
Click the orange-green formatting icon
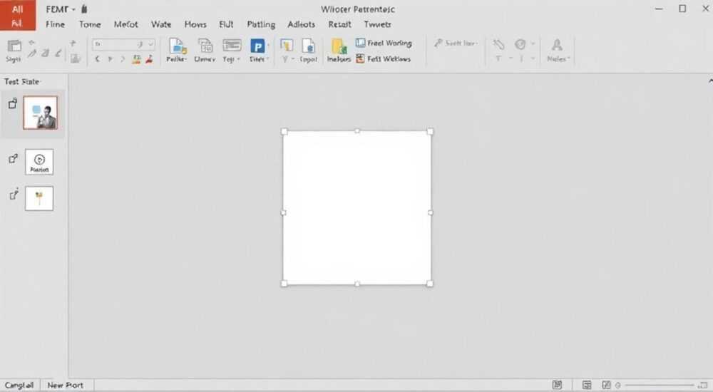(136, 59)
